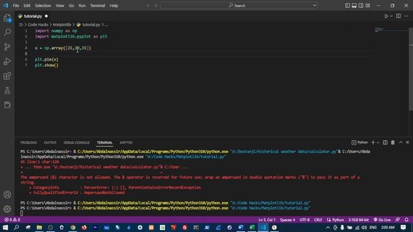Click the unsaved dot on the tutorial.py tab
The height and width of the screenshot is (232, 413).
(x=46, y=16)
